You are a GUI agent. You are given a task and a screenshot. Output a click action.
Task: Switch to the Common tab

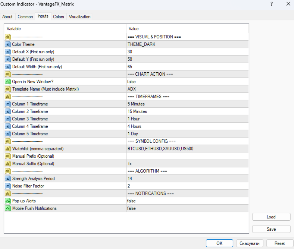pyautogui.click(x=25, y=17)
